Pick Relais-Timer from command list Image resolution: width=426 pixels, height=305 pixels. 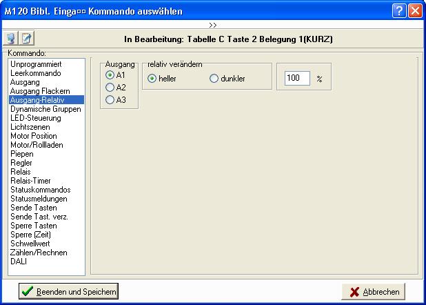pyautogui.click(x=32, y=181)
